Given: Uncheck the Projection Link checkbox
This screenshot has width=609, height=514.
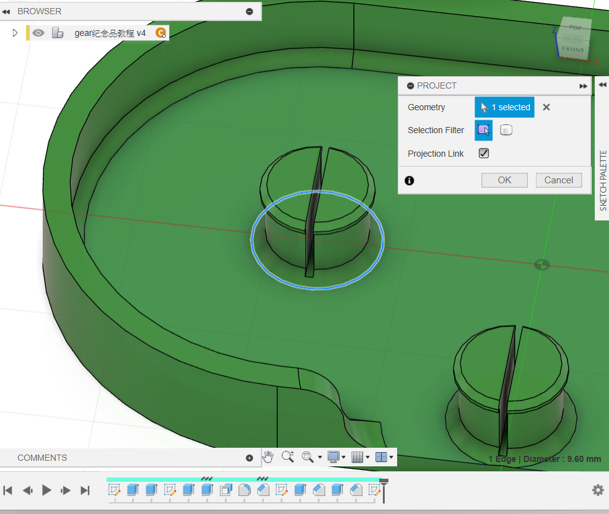Looking at the screenshot, I should click(484, 154).
